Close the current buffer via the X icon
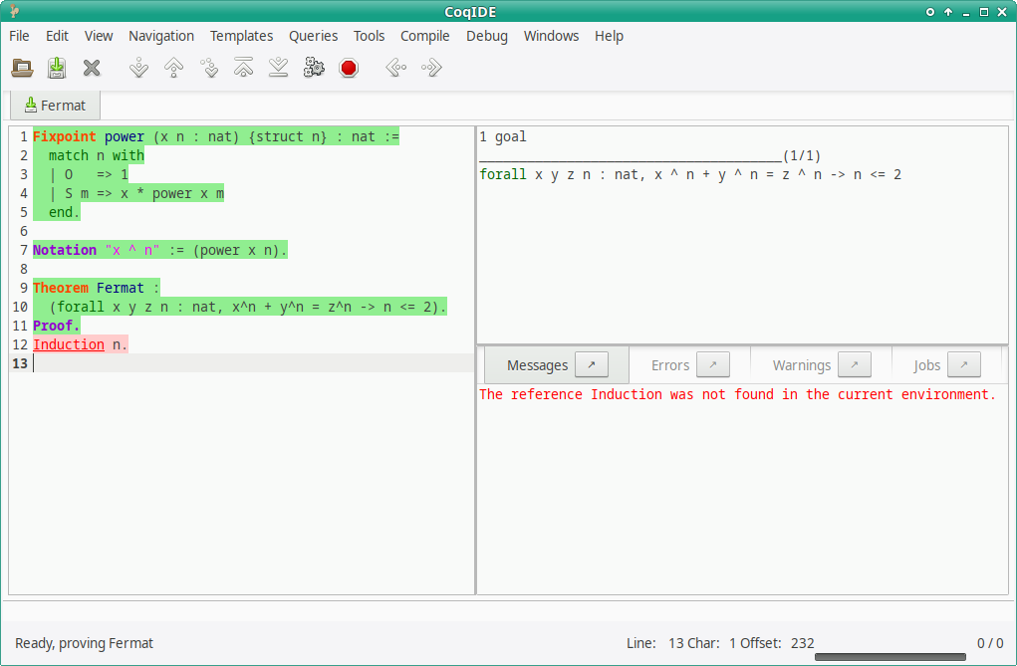1017x666 pixels. pyautogui.click(x=92, y=67)
